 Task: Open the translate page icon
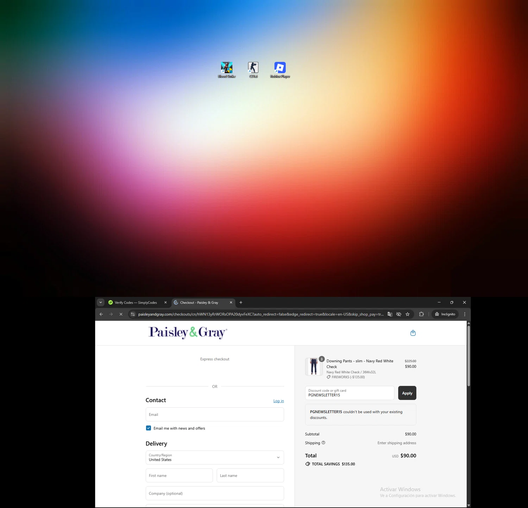point(390,314)
